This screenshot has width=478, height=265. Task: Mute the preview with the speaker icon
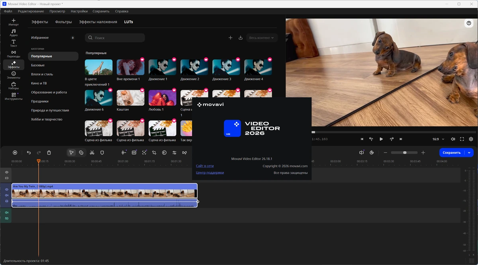click(x=453, y=139)
